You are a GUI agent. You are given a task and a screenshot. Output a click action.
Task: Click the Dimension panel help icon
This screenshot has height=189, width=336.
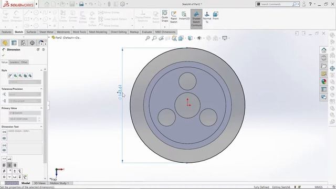coord(43,49)
